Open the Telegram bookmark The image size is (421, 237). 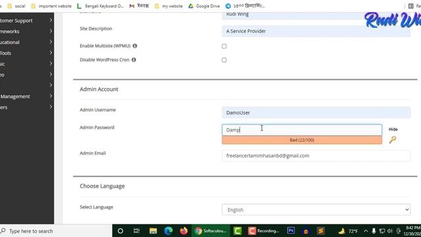tap(245, 6)
